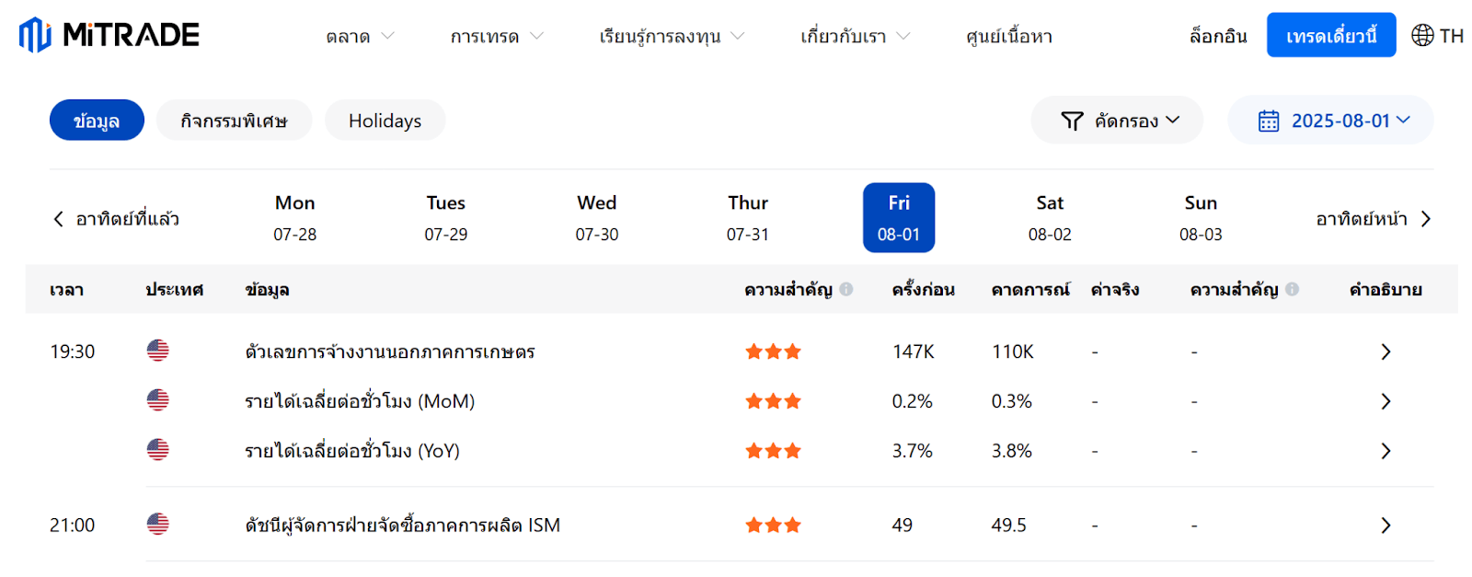Expand the MoM average hourly earnings row

(x=1386, y=401)
